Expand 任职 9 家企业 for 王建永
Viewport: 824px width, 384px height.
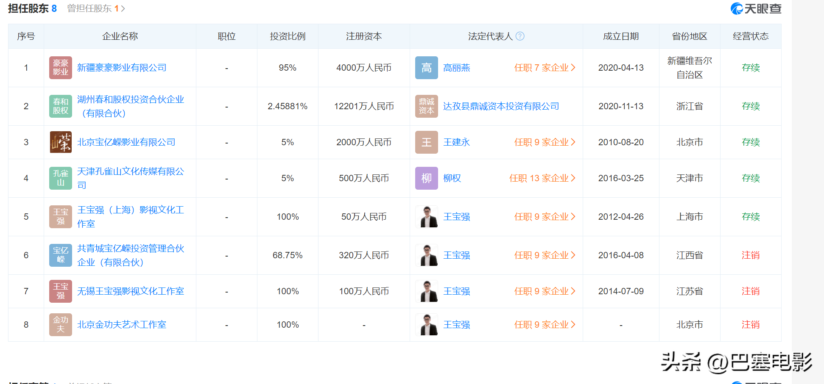point(545,142)
